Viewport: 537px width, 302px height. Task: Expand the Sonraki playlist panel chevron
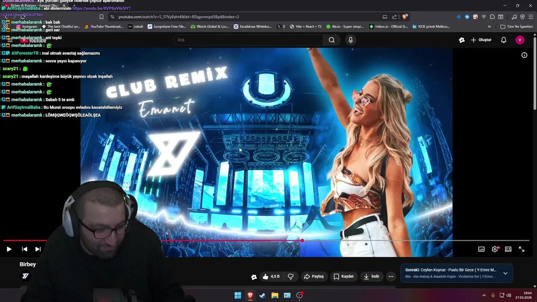pos(505,273)
